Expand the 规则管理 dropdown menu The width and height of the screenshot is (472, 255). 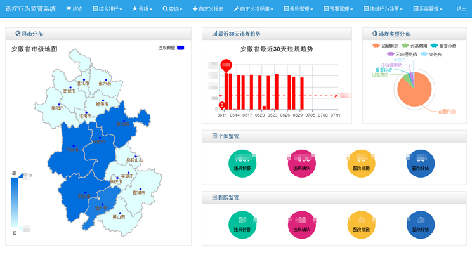(x=298, y=10)
